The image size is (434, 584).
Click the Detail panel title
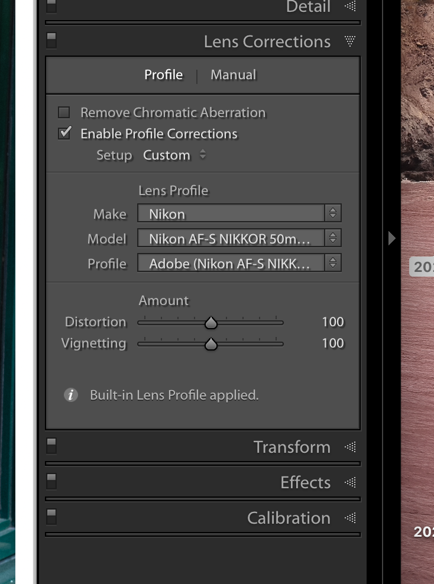tap(308, 7)
